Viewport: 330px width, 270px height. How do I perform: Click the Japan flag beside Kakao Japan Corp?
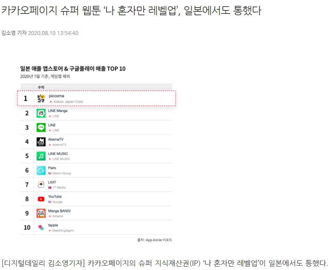click(51, 102)
